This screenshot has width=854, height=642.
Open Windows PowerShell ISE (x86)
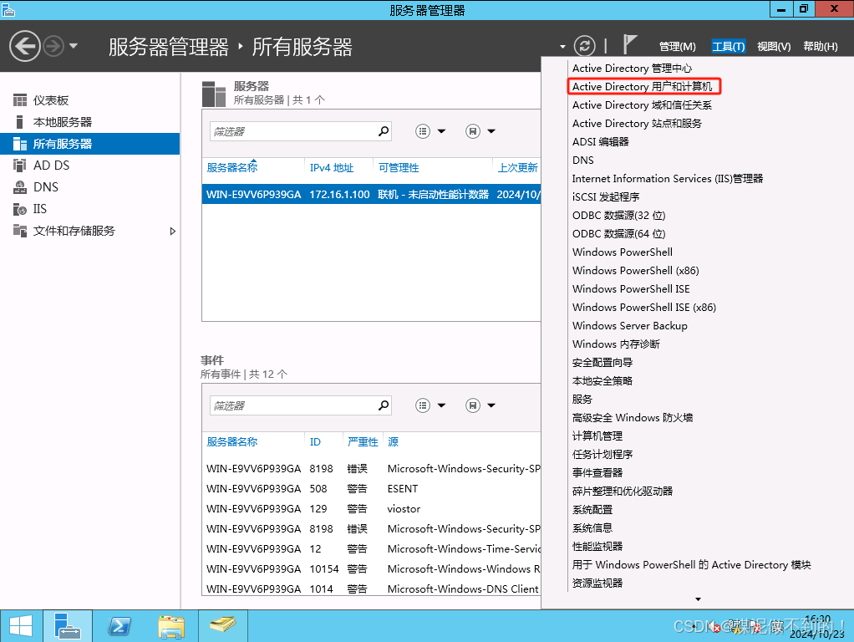tap(643, 308)
